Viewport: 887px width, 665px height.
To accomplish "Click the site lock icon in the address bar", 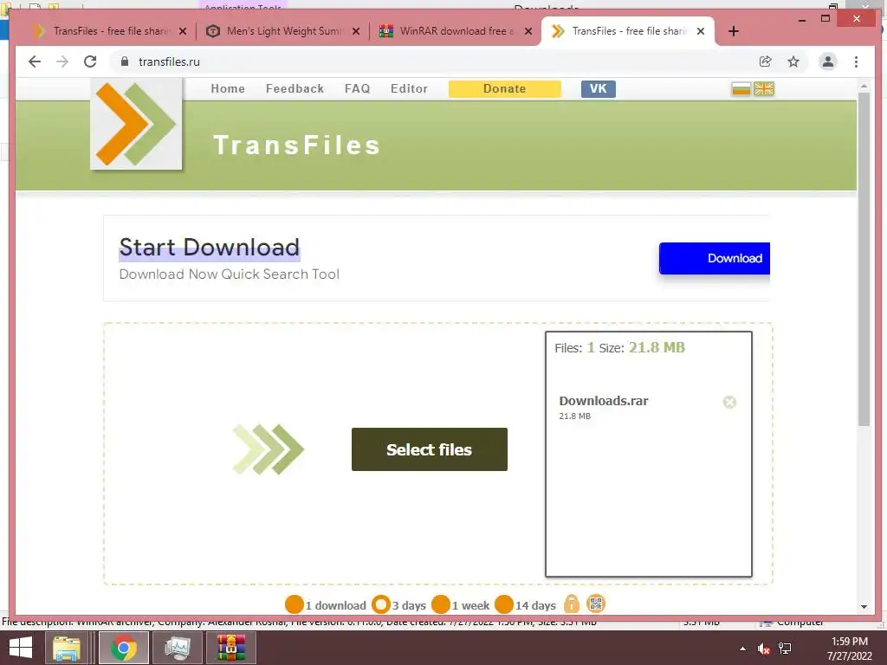I will 125,61.
